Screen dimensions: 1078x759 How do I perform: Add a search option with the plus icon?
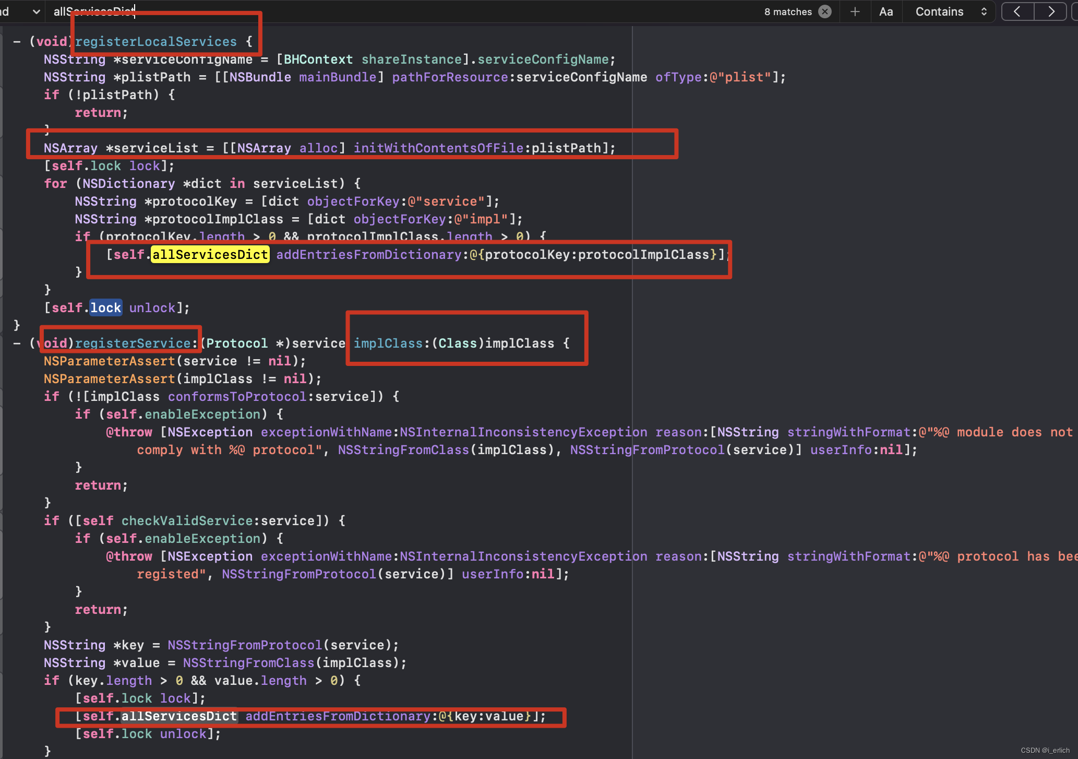tap(855, 11)
